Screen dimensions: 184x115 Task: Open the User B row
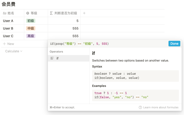point(8,28)
